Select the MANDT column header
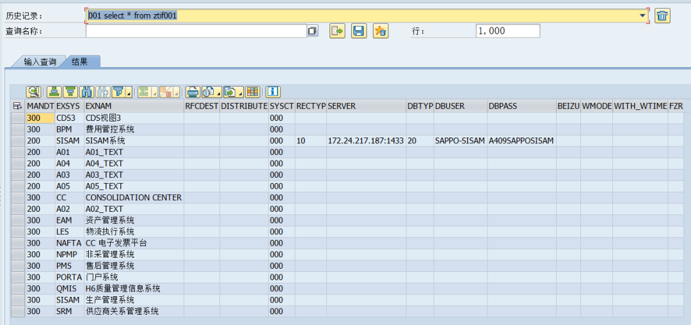Image resolution: width=691 pixels, height=325 pixels. 40,106
